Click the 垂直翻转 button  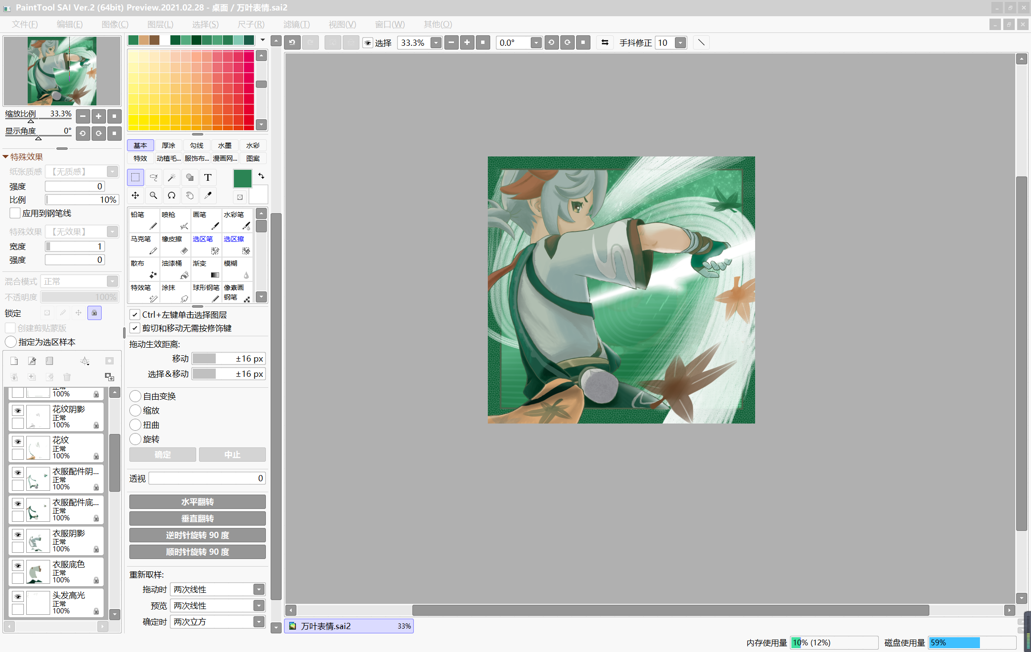tap(198, 518)
